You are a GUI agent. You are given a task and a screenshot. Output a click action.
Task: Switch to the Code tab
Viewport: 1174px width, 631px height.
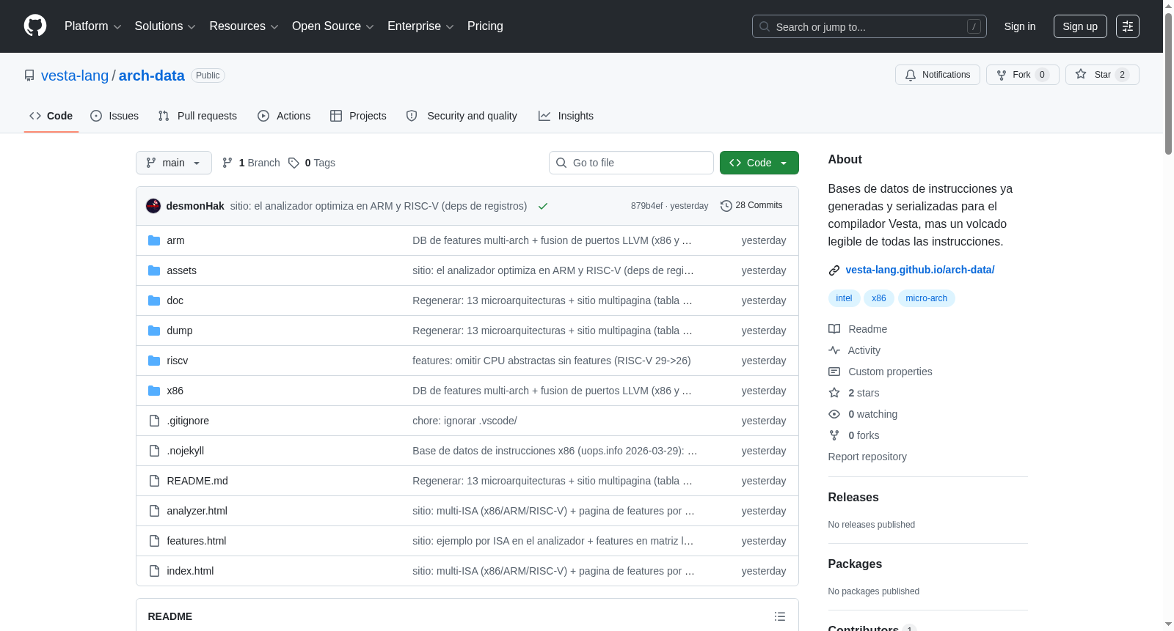(x=51, y=116)
